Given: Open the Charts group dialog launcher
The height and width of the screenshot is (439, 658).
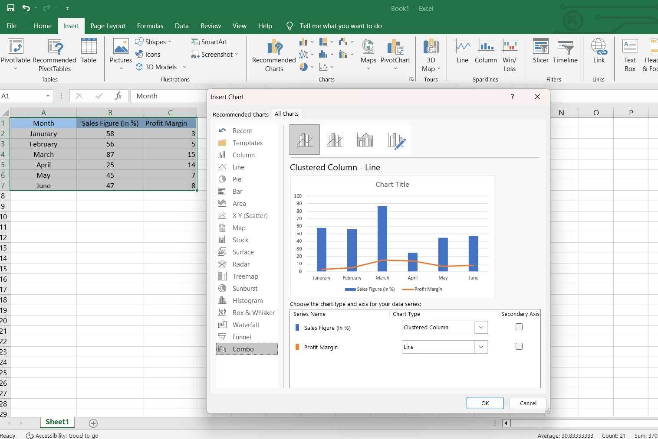Looking at the screenshot, I should click(411, 79).
